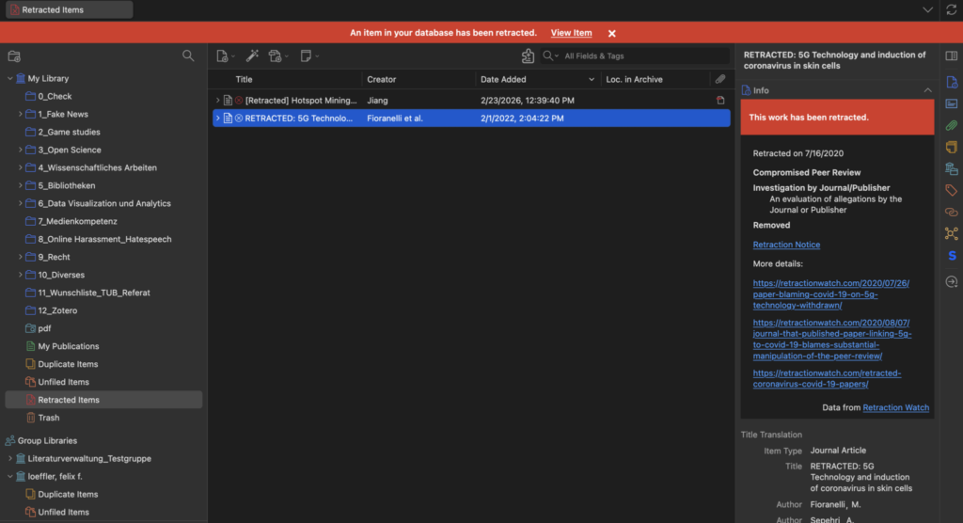
Task: Collapse loeffler, felix f. group library
Action: 9,476
